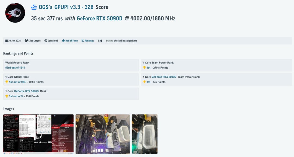Click the Elite League label
This screenshot has height=157, width=294.
pyautogui.click(x=34, y=41)
